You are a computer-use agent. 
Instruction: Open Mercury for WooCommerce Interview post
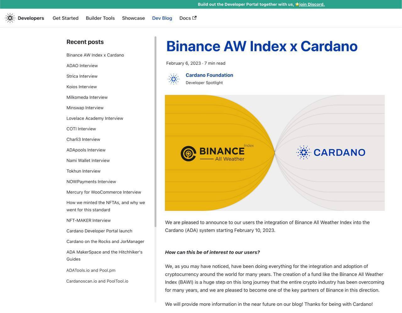[x=104, y=192]
